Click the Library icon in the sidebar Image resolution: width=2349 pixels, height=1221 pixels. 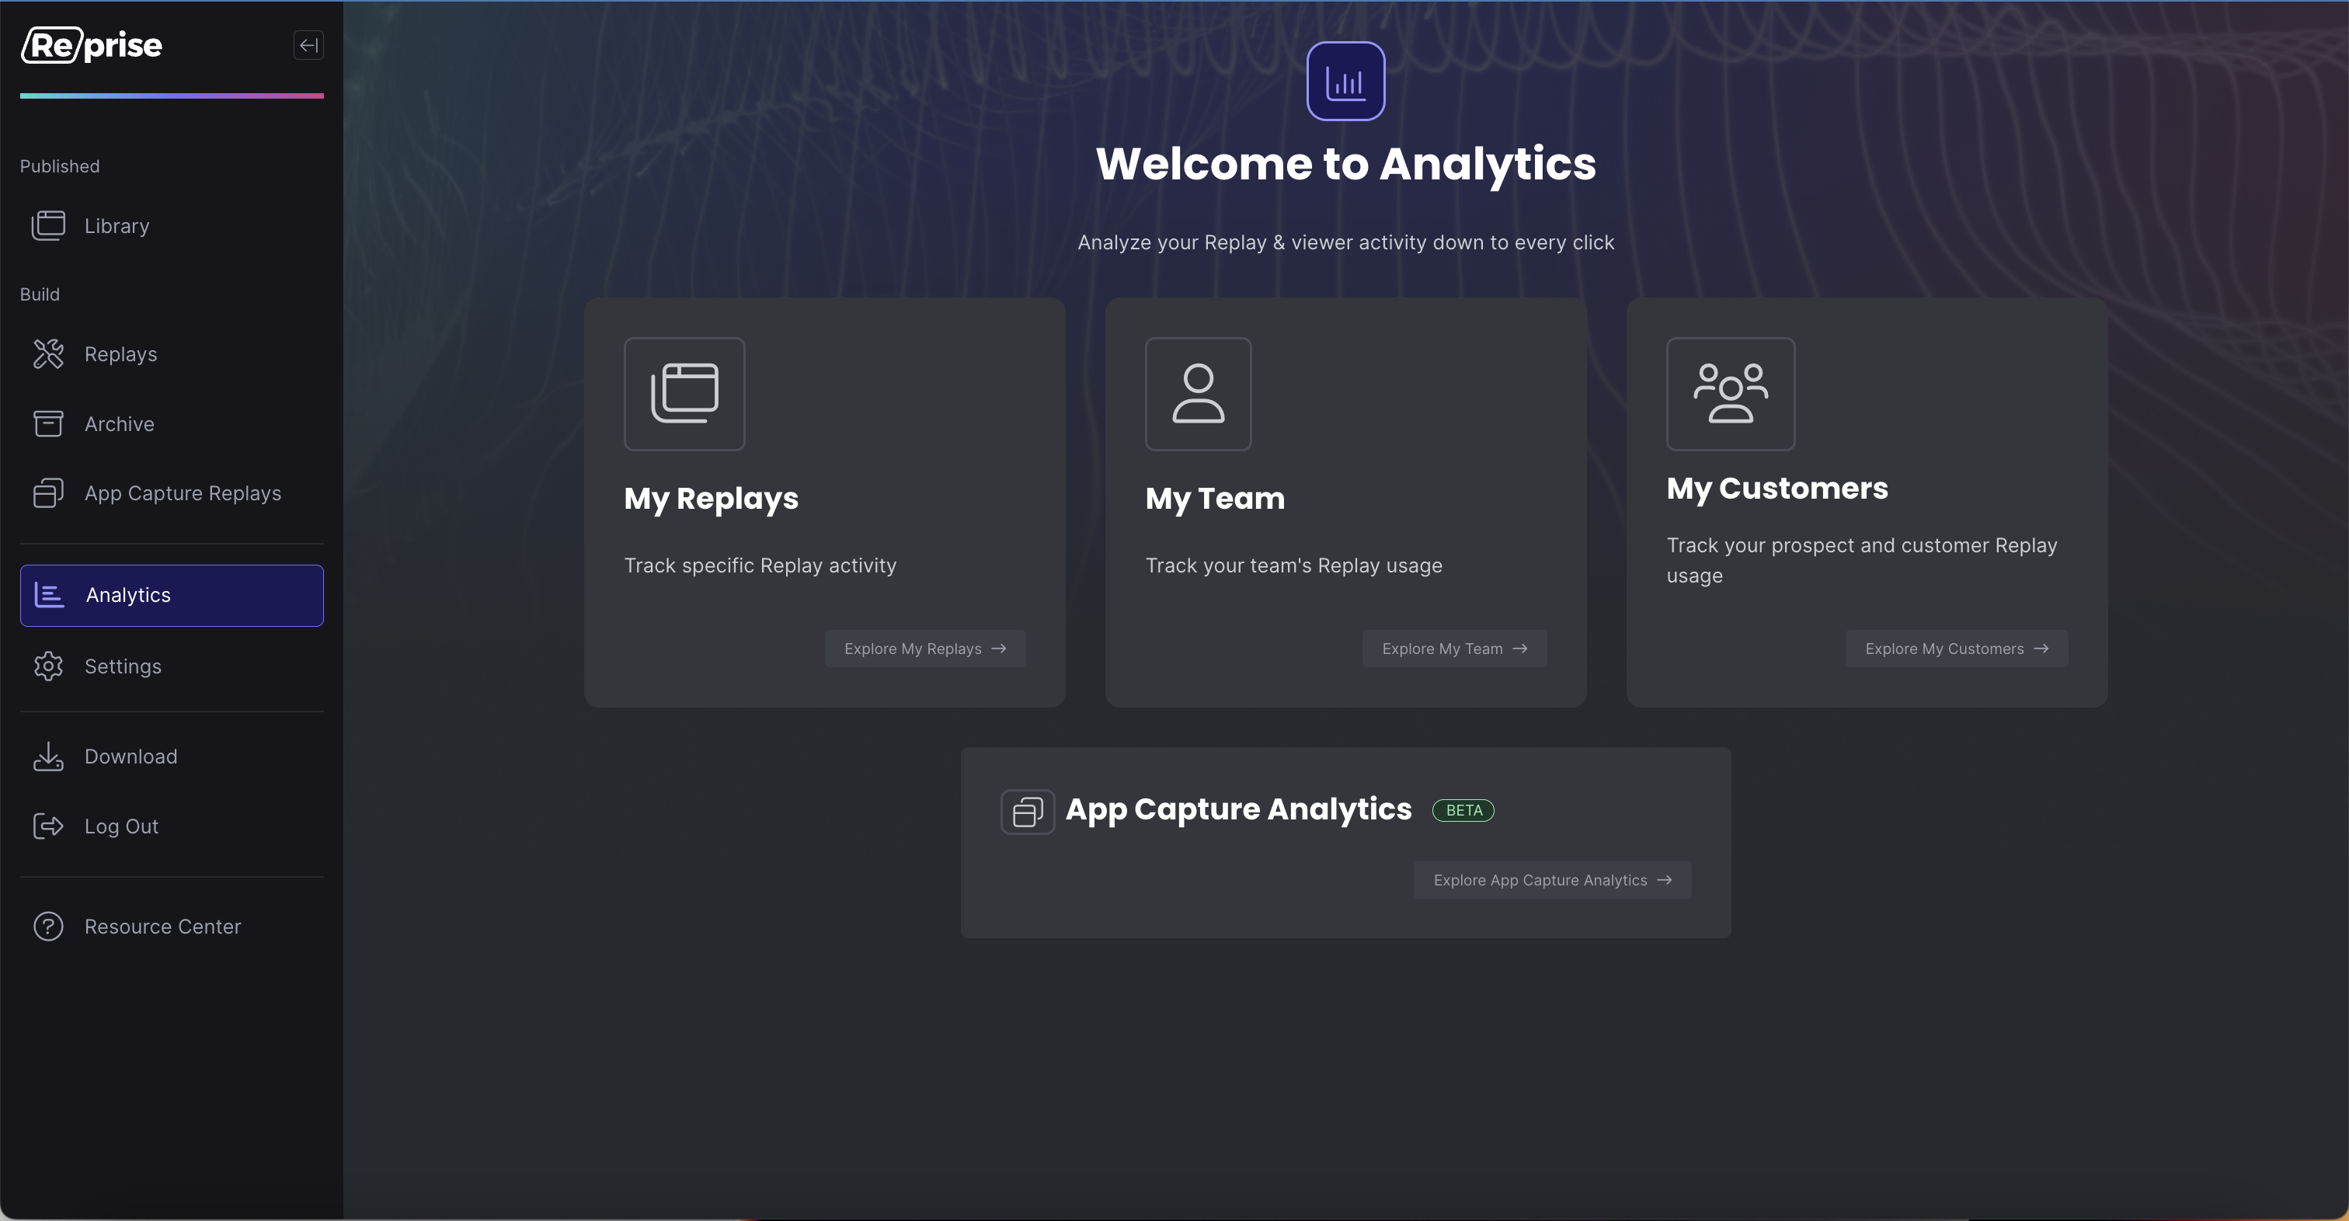(x=48, y=225)
